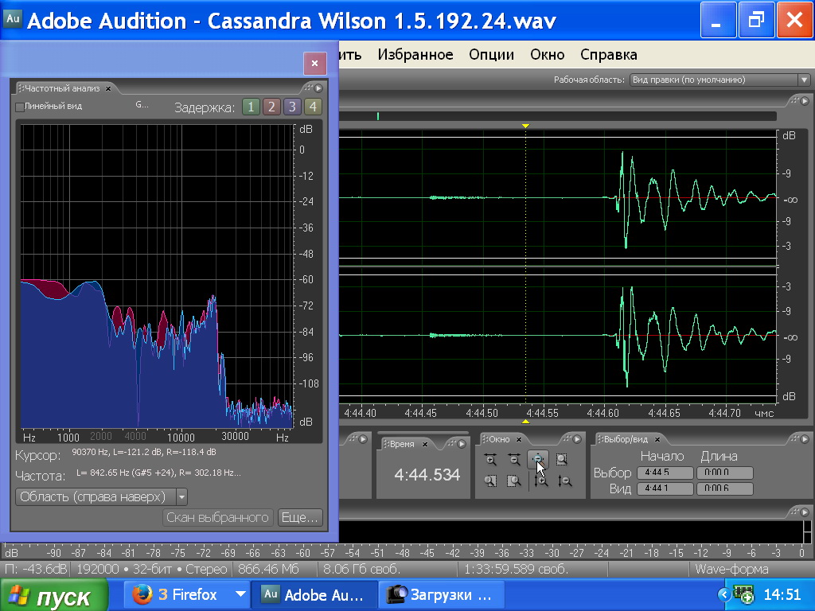Screen dimensions: 815x611
Task: Click the Скан выбранного button
Action: pyautogui.click(x=218, y=517)
